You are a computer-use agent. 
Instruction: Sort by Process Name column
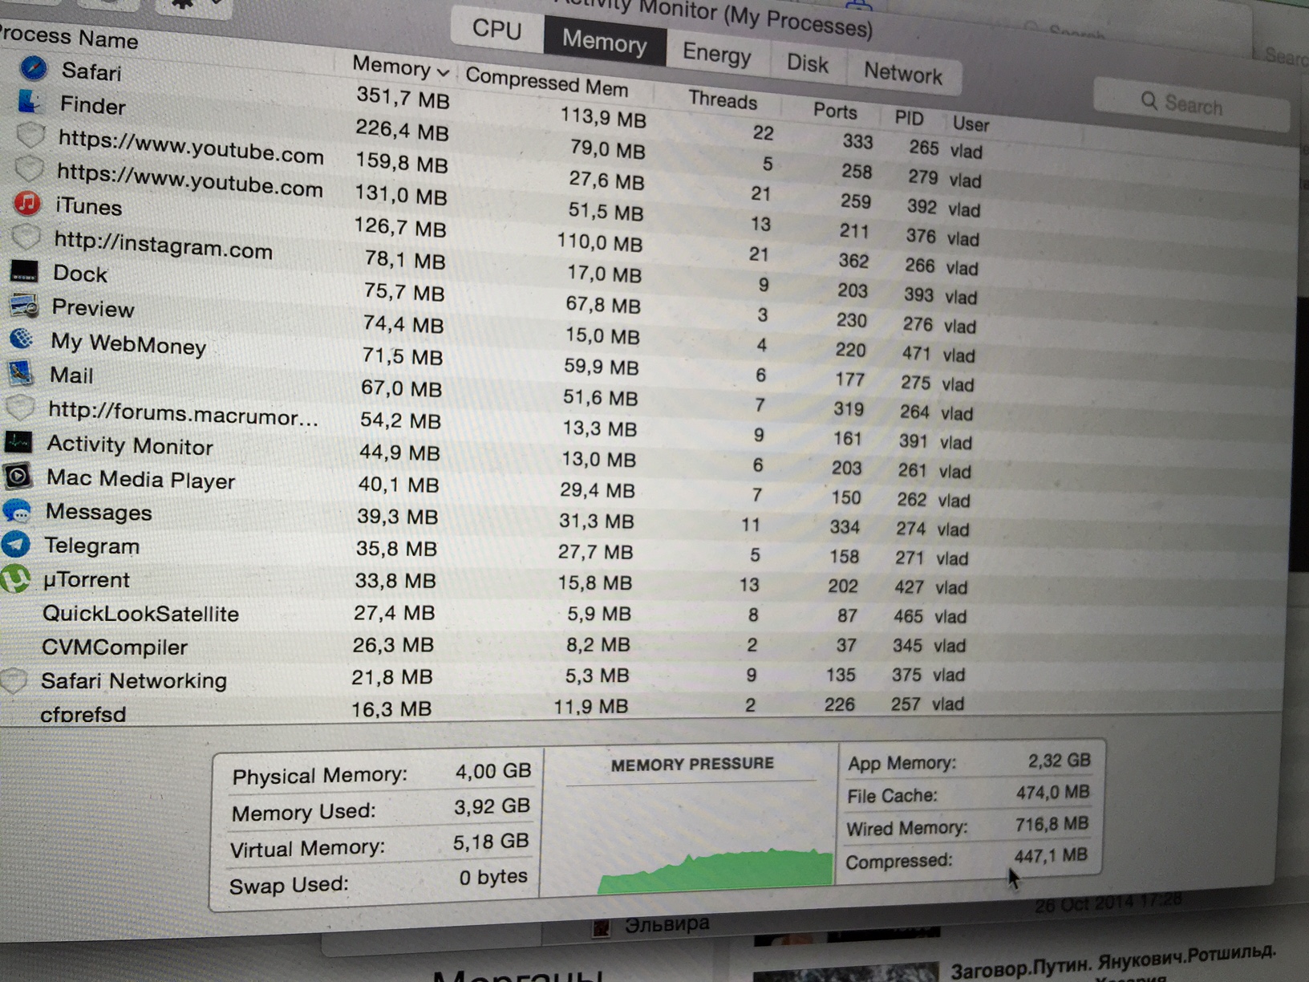click(69, 37)
